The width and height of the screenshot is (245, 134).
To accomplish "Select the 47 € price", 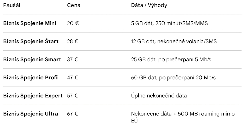I will [x=73, y=78].
